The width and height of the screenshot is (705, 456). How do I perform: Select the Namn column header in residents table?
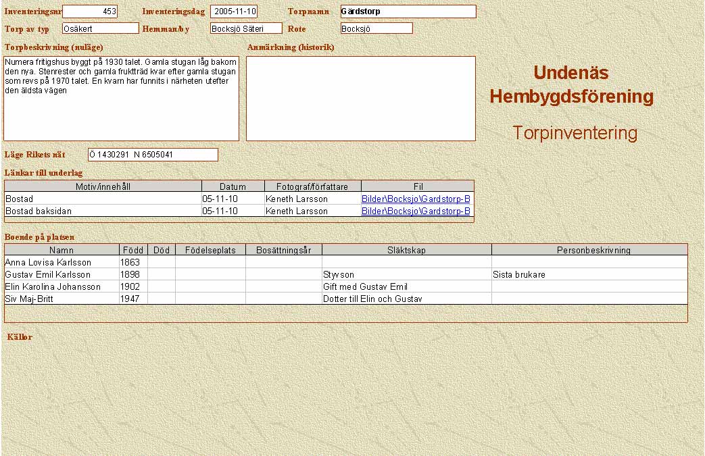pos(62,250)
